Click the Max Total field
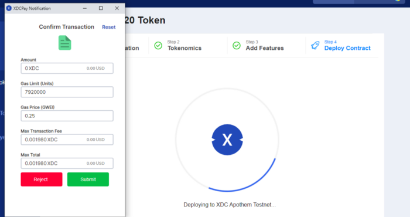The height and width of the screenshot is (217, 410). click(67, 164)
